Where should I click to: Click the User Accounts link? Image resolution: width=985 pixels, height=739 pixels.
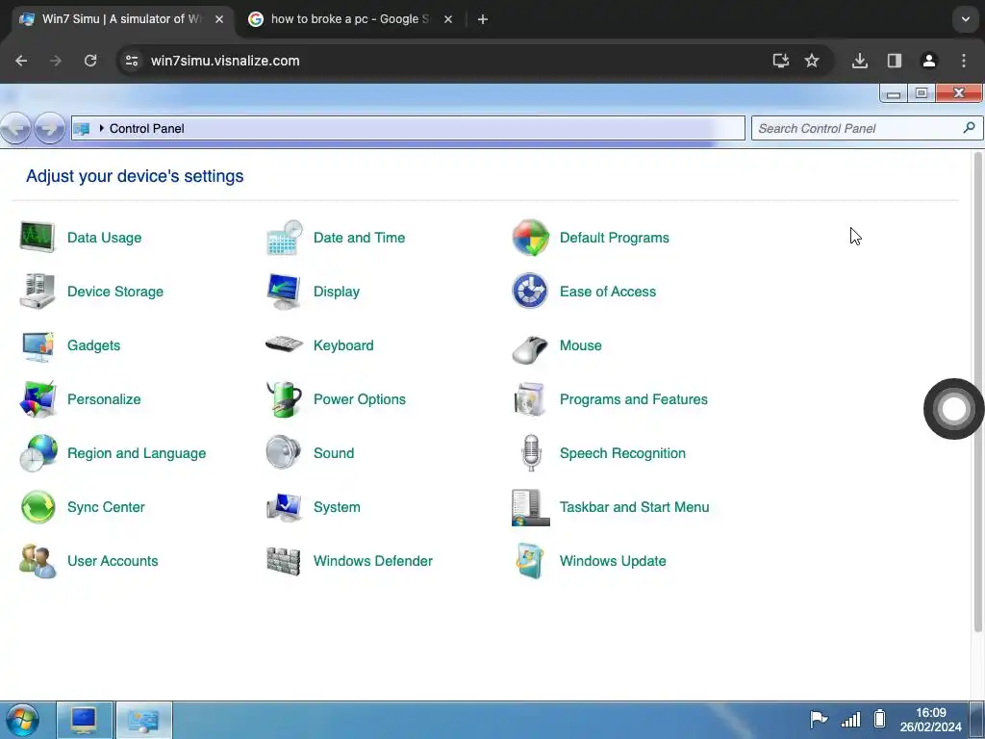pos(113,561)
